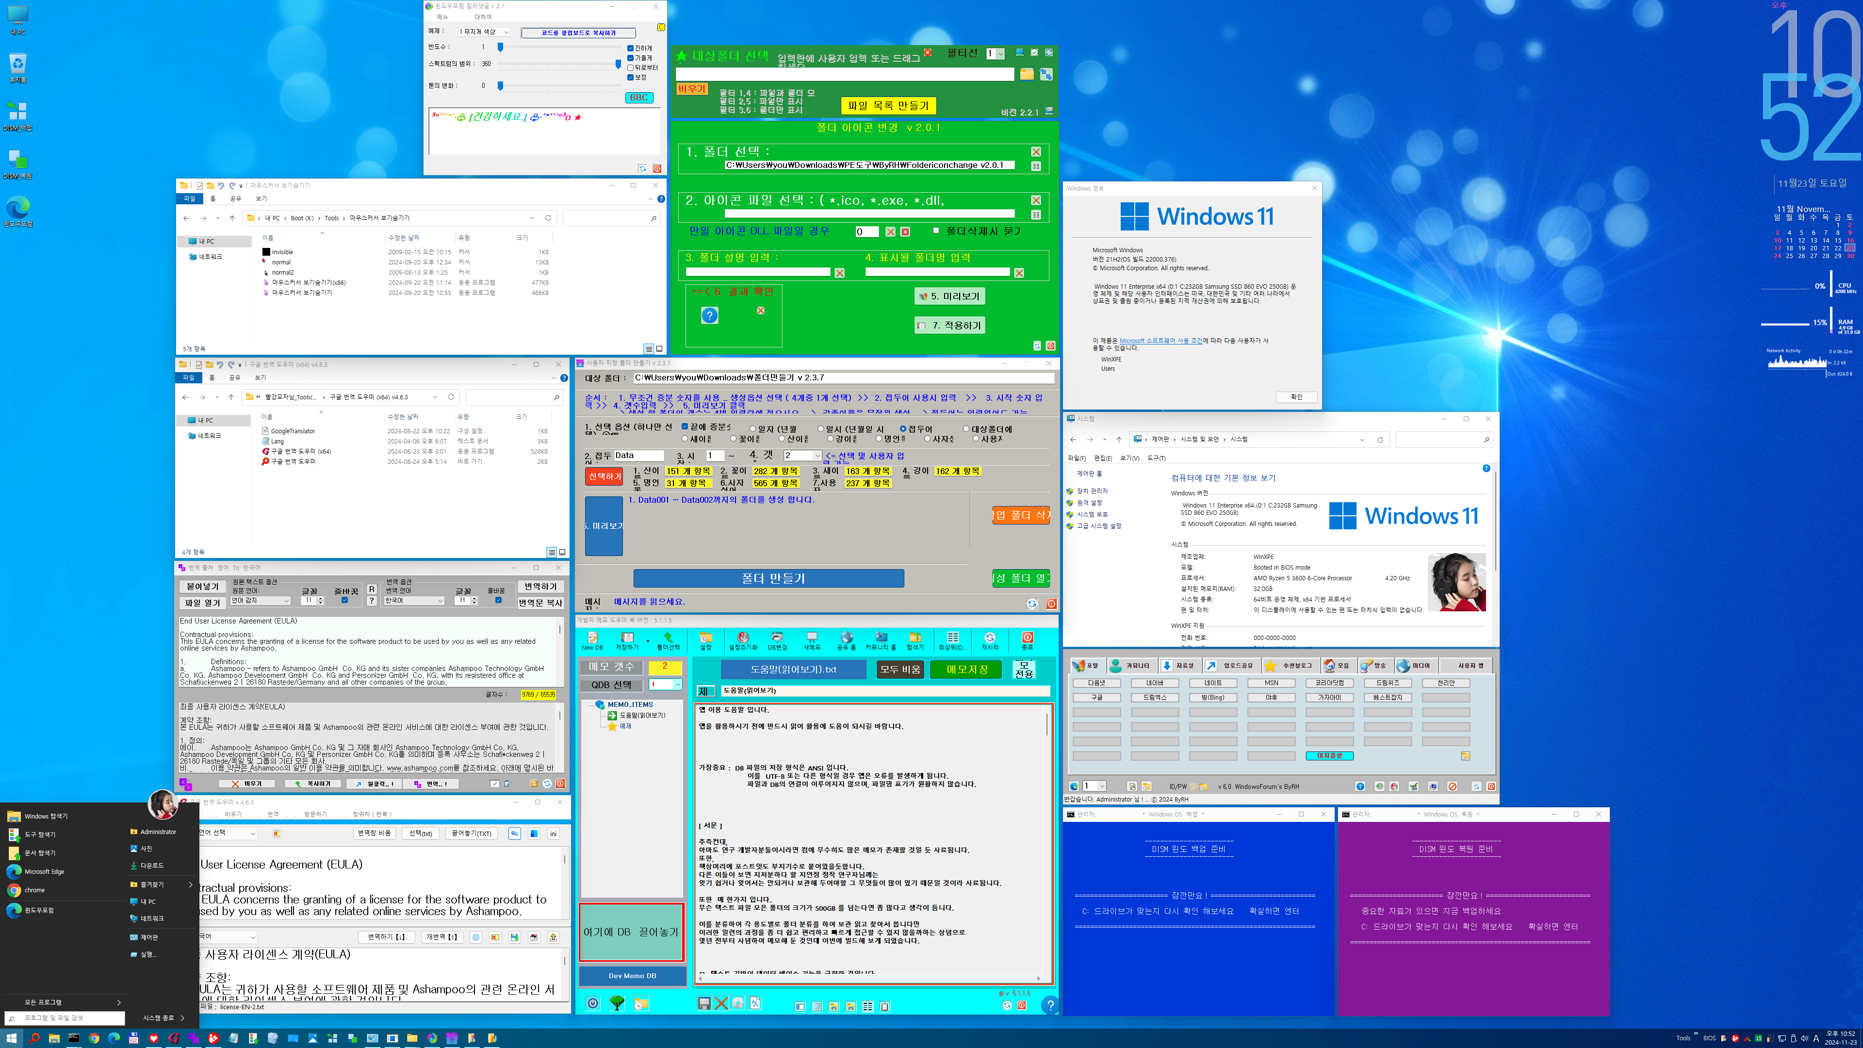The width and height of the screenshot is (1863, 1048).
Task: Click the red prohibited circle icon in web launcher
Action: click(1452, 786)
